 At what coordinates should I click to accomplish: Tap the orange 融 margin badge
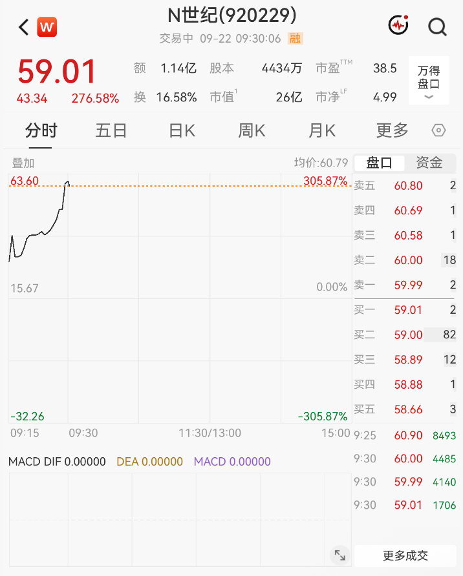[x=295, y=38]
